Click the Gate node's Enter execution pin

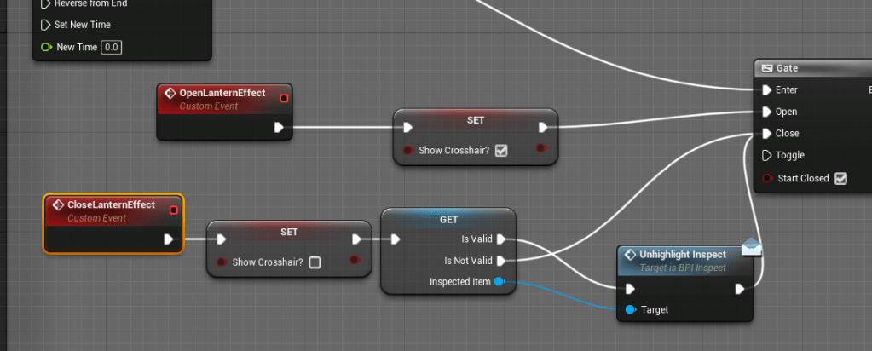pos(765,89)
